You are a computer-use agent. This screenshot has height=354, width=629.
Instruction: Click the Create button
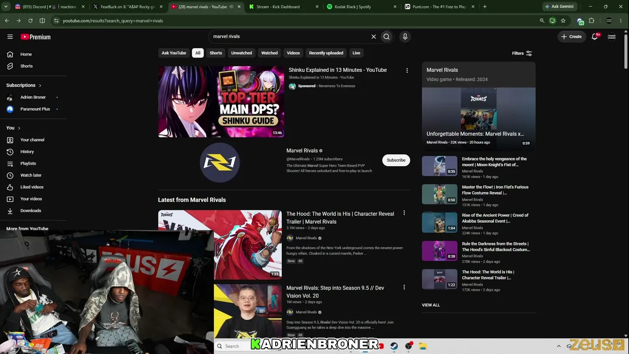pyautogui.click(x=572, y=36)
